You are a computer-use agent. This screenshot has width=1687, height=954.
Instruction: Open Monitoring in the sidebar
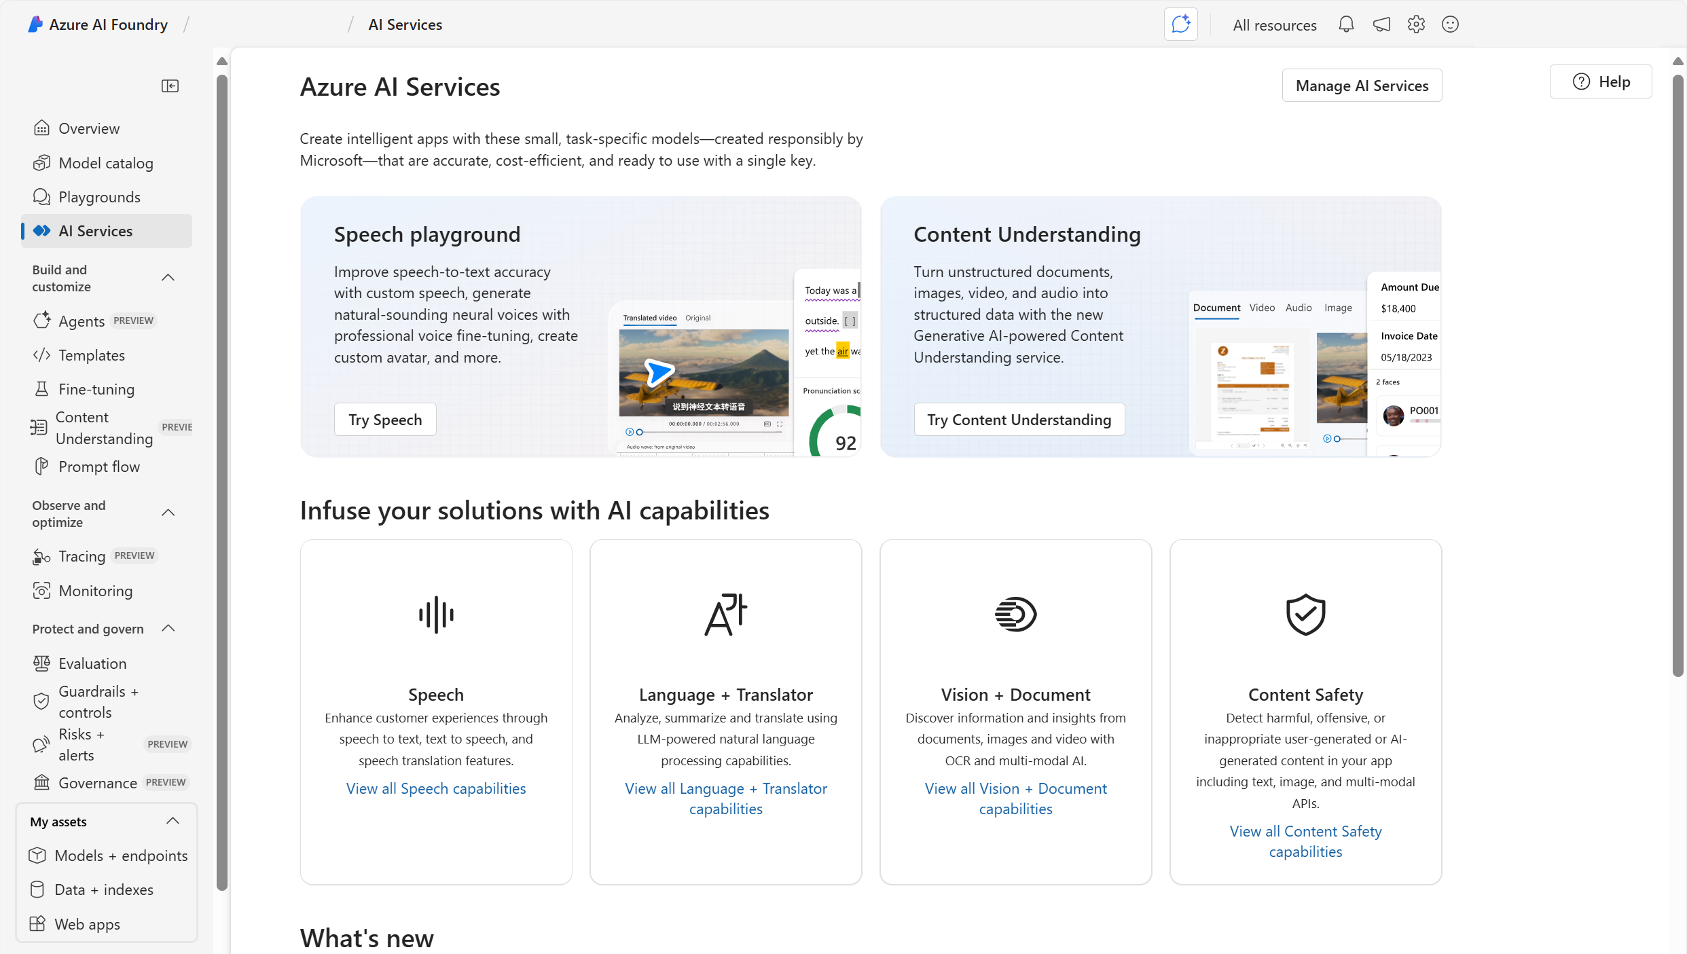[x=107, y=591]
